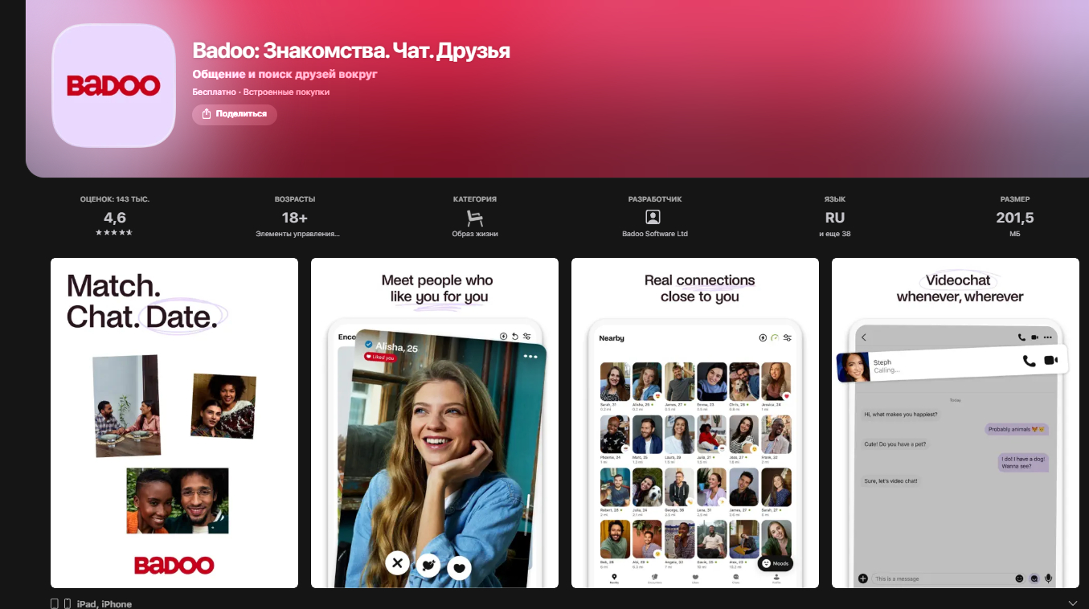The image size is (1089, 609).
Task: Click the title "Badoo: Знакомства. Чат. Друзья"
Action: point(351,51)
